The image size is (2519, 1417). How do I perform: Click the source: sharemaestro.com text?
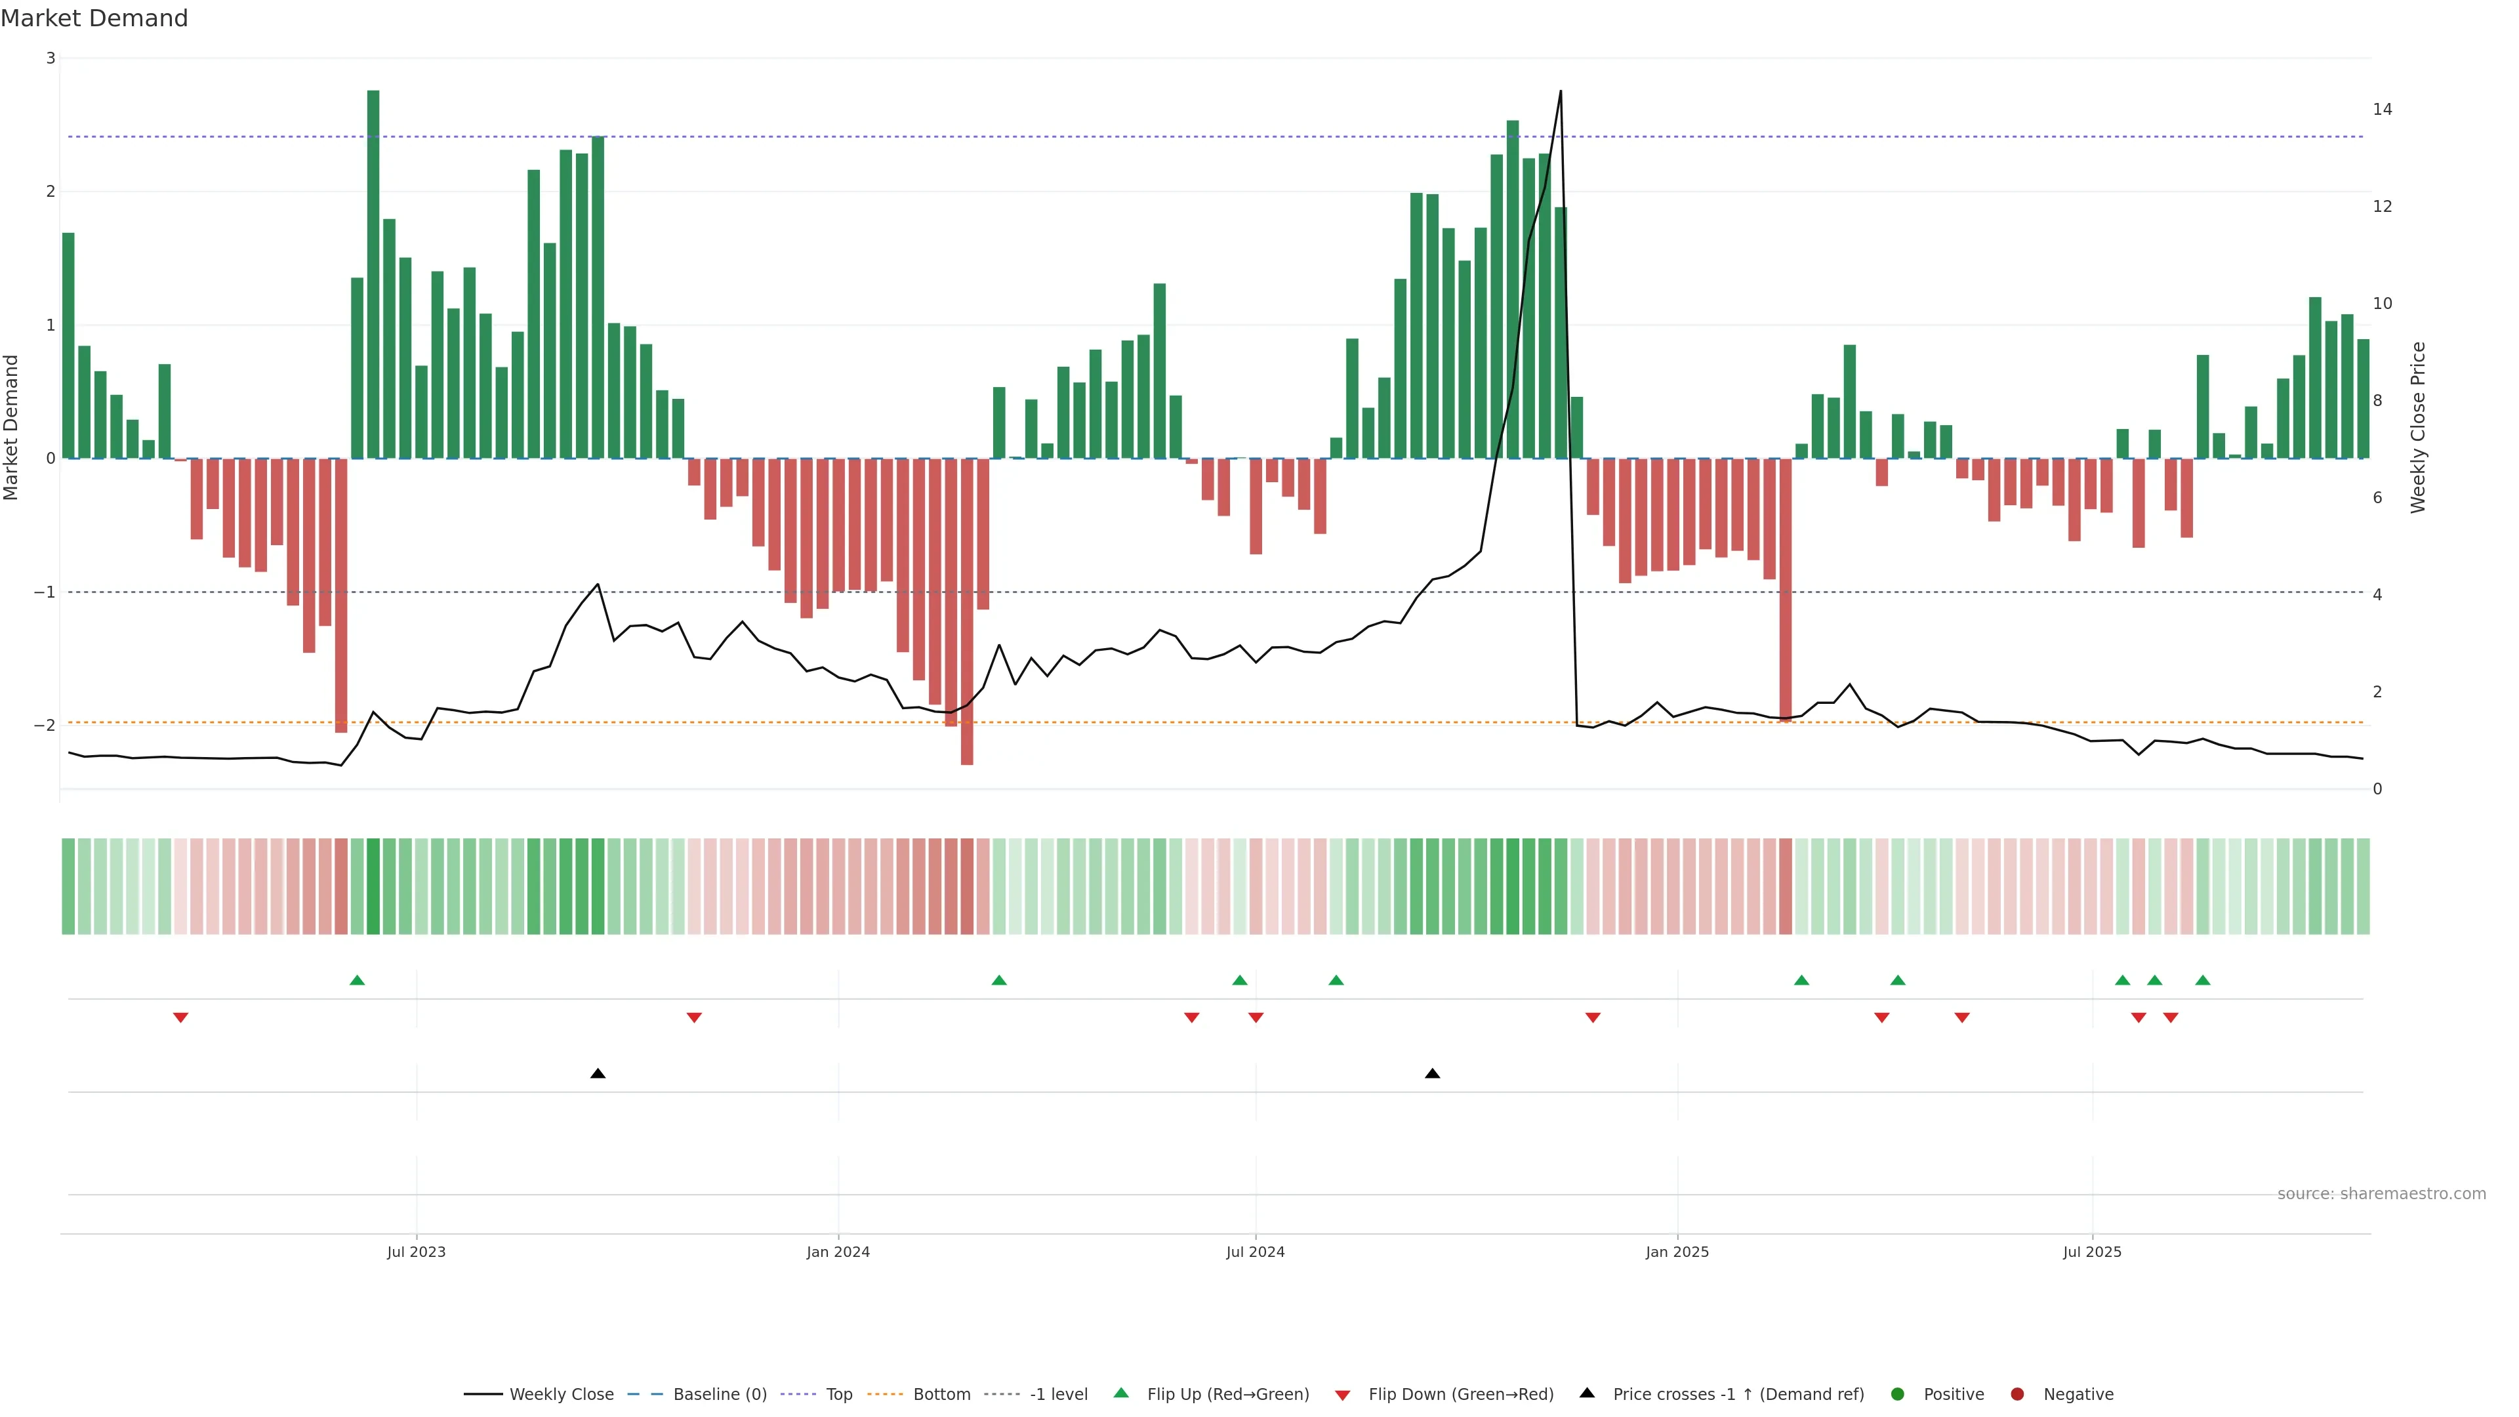click(x=2381, y=1193)
